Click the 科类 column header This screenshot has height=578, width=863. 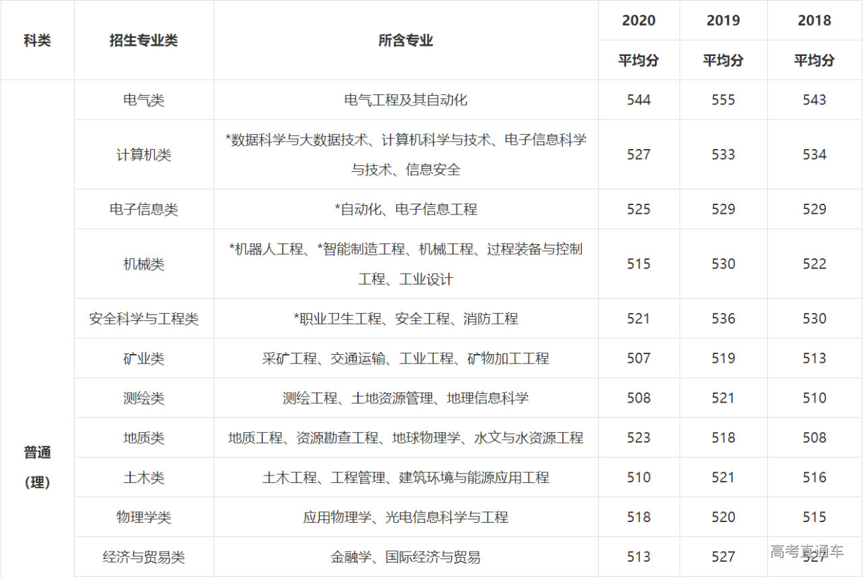[37, 40]
